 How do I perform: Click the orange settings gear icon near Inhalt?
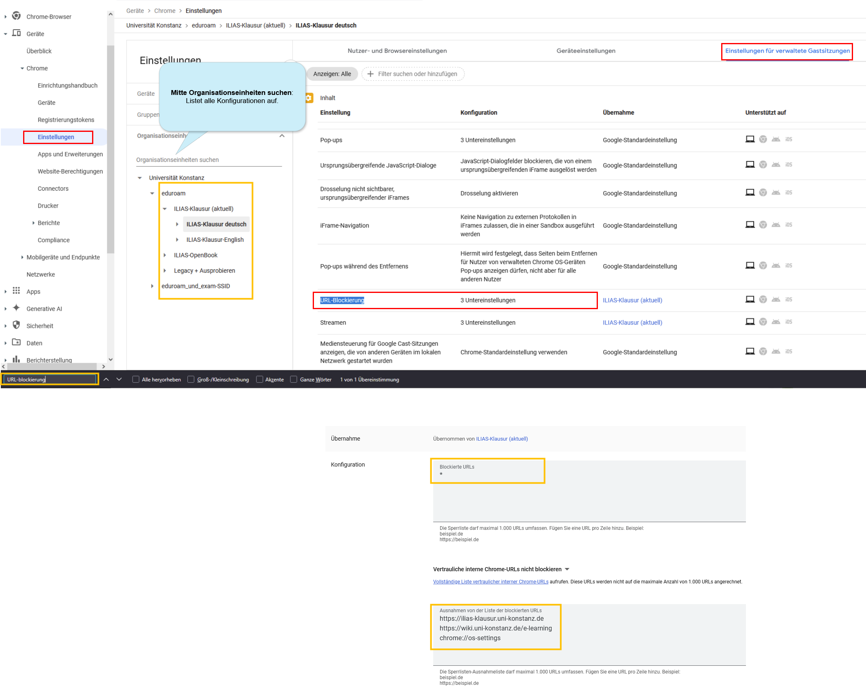[309, 98]
